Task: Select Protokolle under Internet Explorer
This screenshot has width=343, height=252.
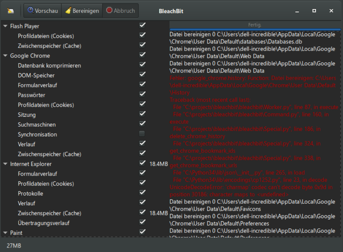Action: point(31,193)
